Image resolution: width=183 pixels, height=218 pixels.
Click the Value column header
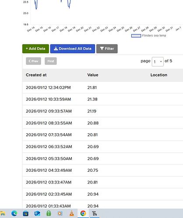click(93, 75)
